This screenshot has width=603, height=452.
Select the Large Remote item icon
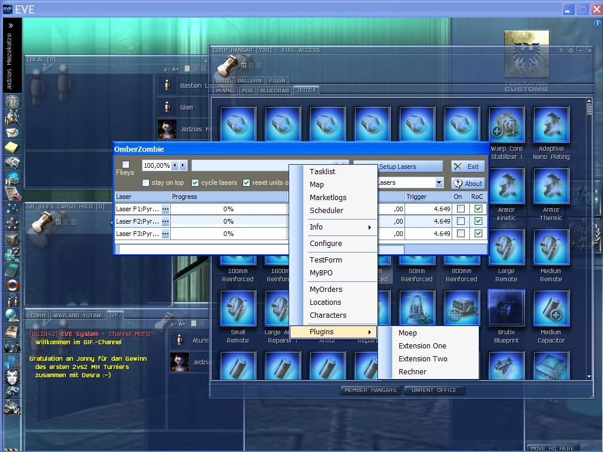tap(506, 247)
